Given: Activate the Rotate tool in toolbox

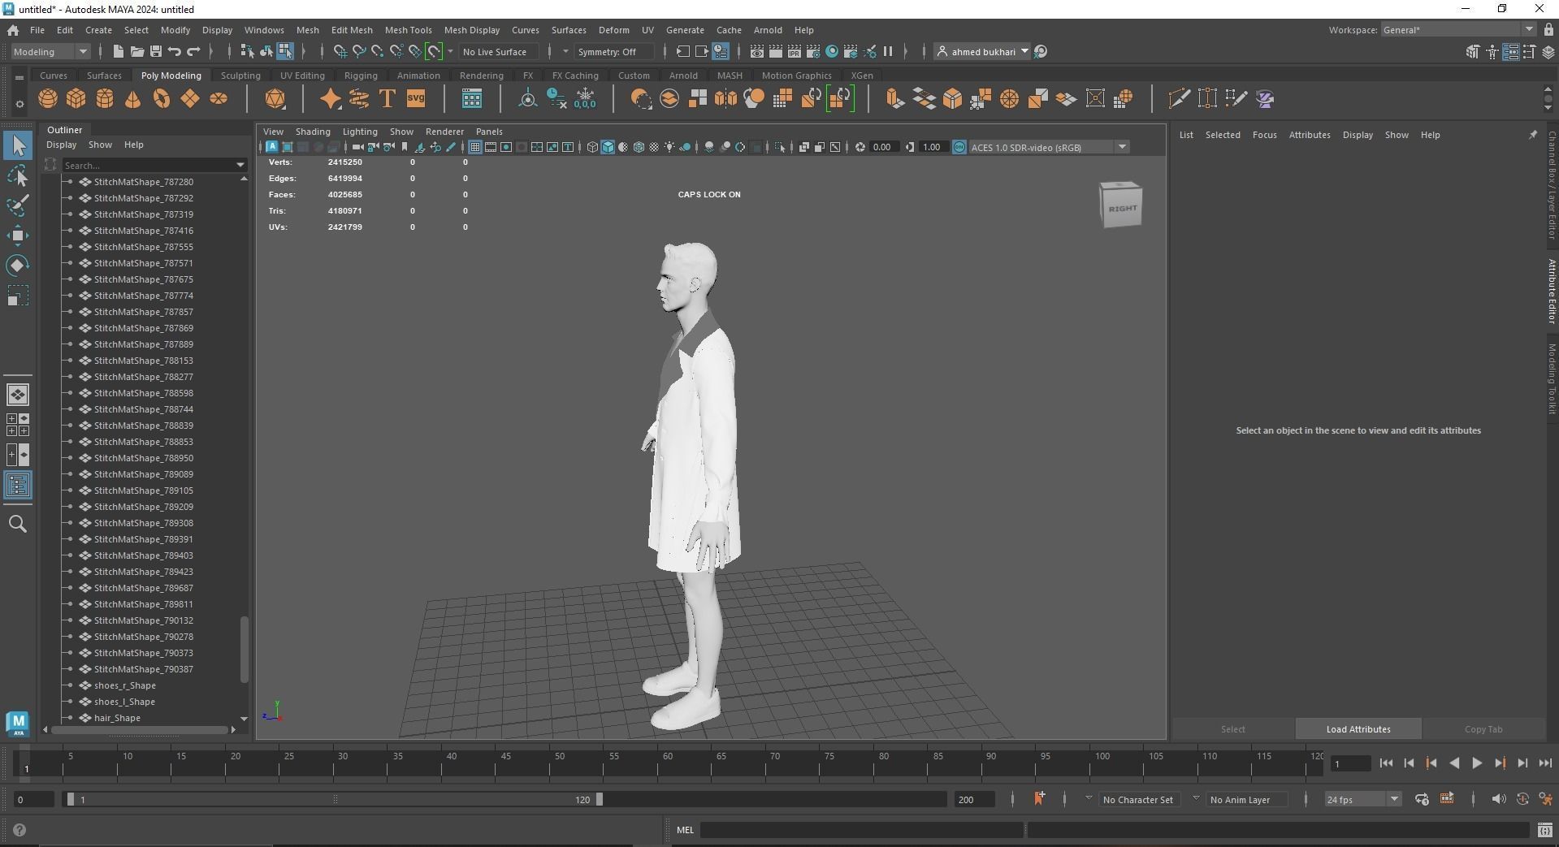Looking at the screenshot, I should [x=17, y=266].
